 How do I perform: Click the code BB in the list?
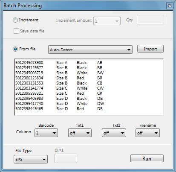pyautogui.click(x=100, y=68)
